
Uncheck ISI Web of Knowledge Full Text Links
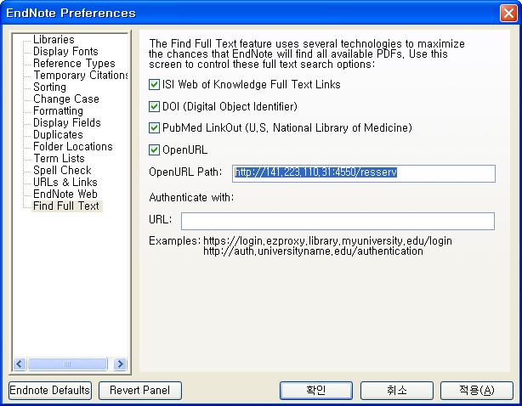154,84
